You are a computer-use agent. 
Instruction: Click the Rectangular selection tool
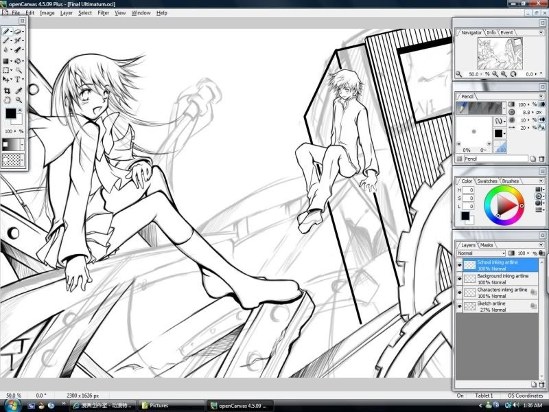tap(7, 70)
